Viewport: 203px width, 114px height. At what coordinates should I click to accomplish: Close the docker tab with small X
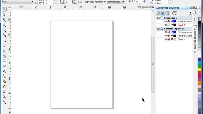(x=195, y=52)
